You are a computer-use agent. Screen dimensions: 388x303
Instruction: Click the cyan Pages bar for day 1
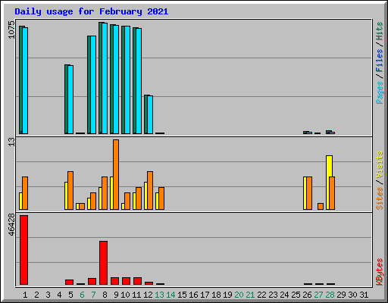(25, 80)
